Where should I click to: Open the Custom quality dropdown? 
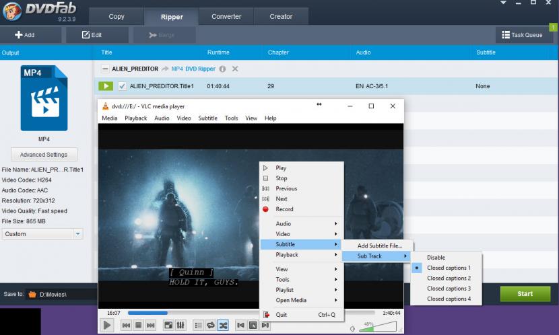(x=77, y=234)
